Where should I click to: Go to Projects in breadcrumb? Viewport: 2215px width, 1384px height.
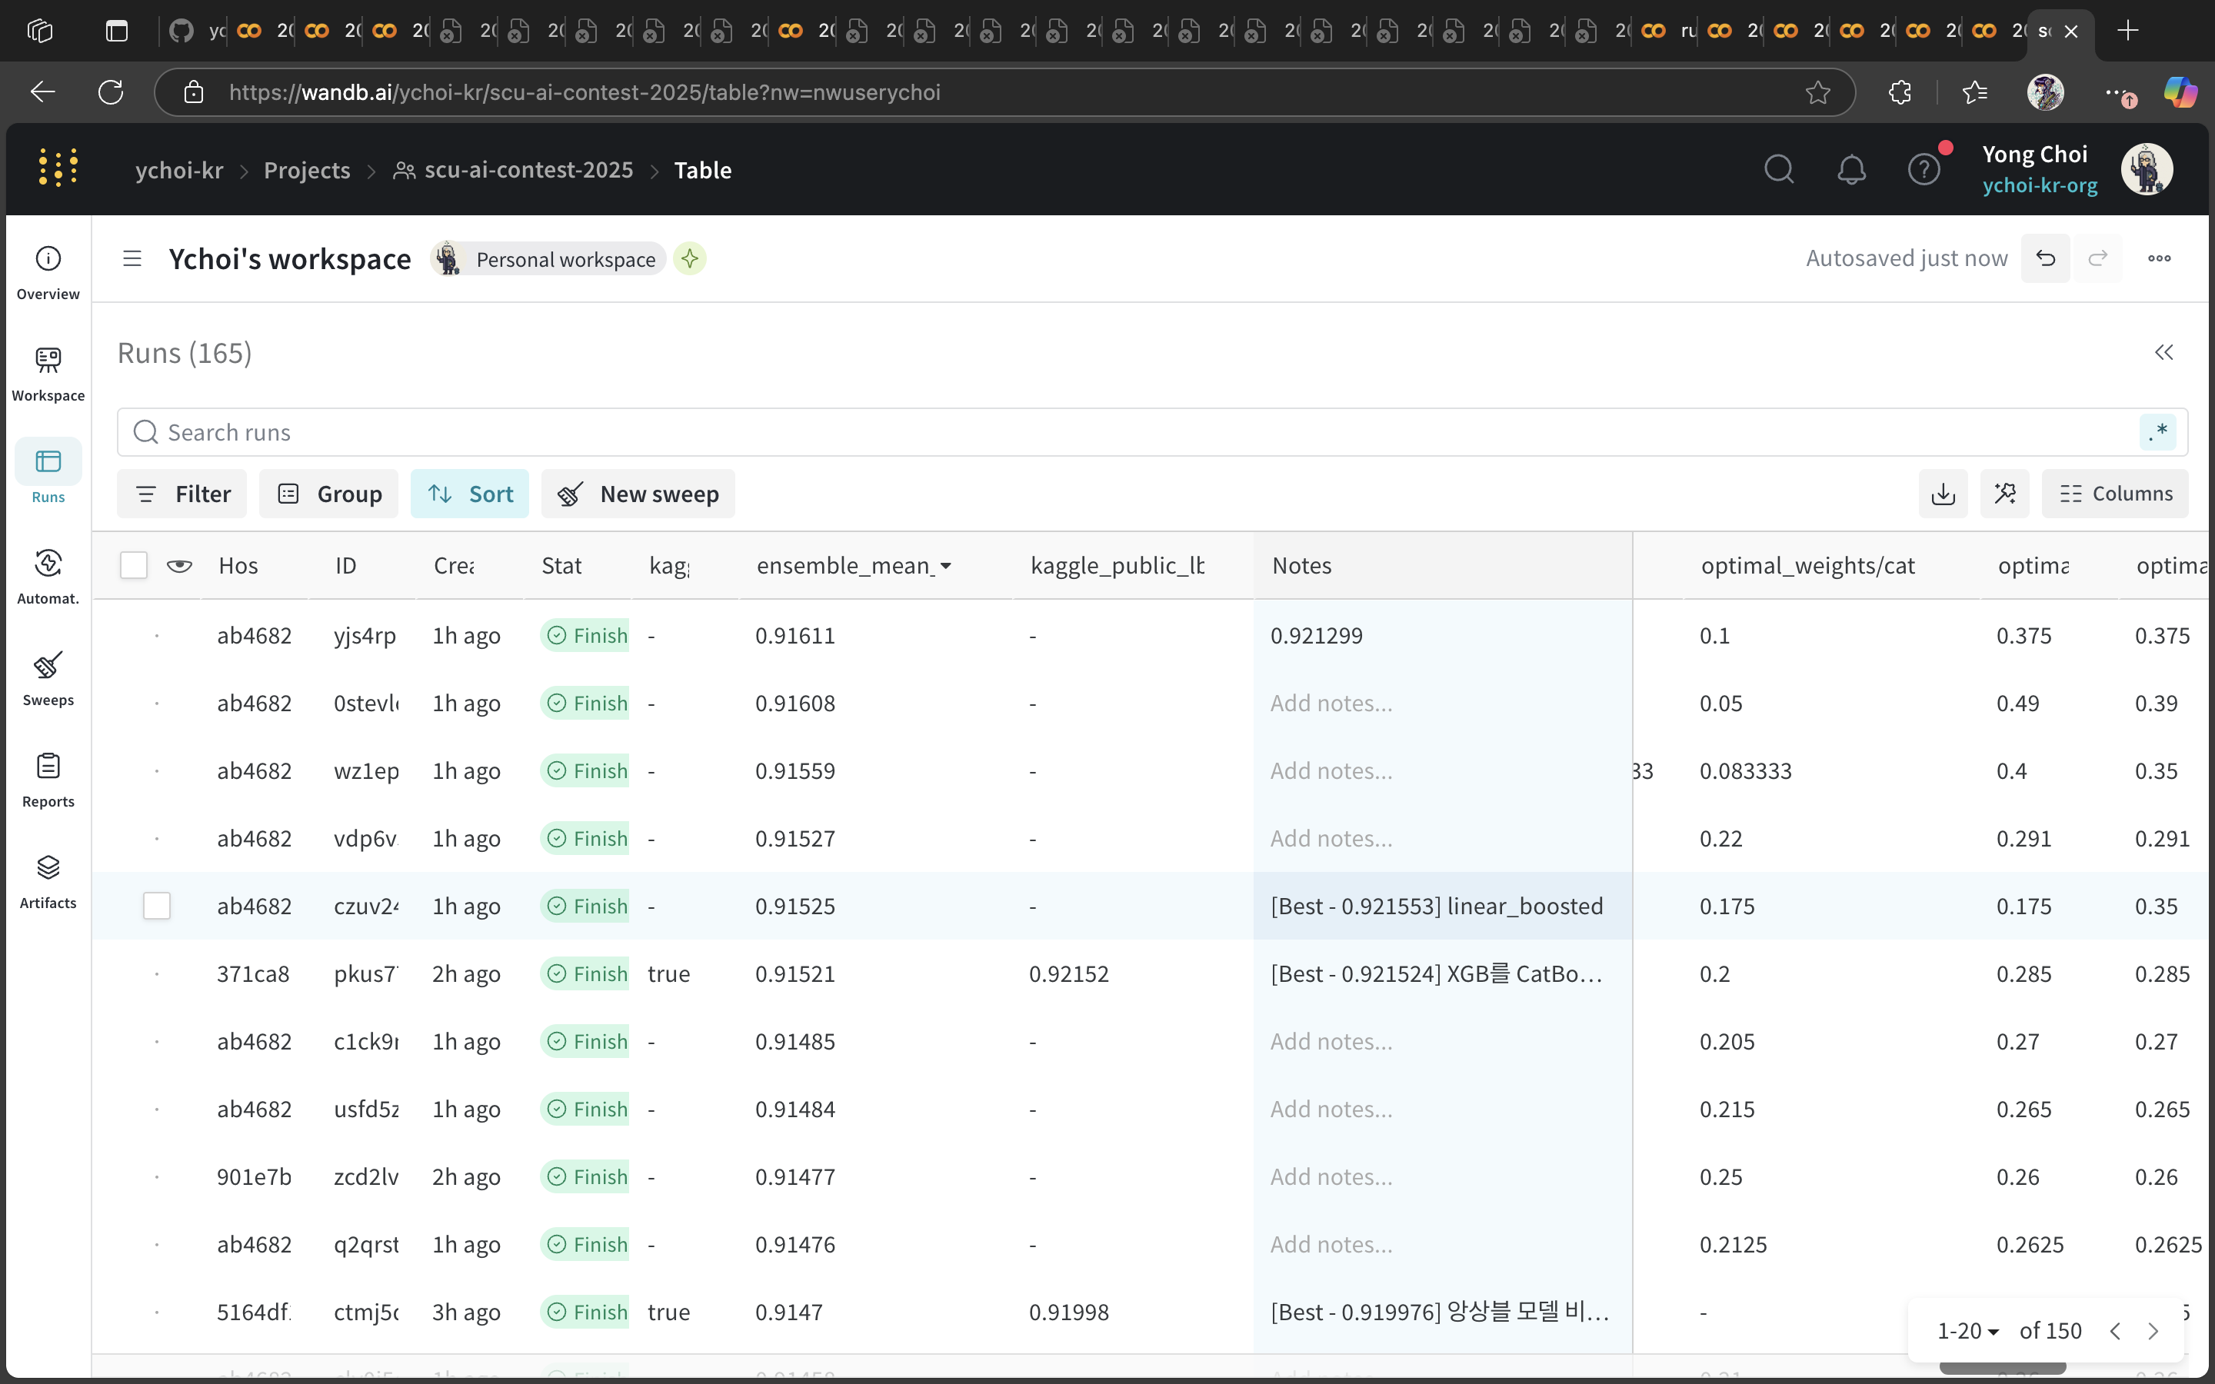307,170
